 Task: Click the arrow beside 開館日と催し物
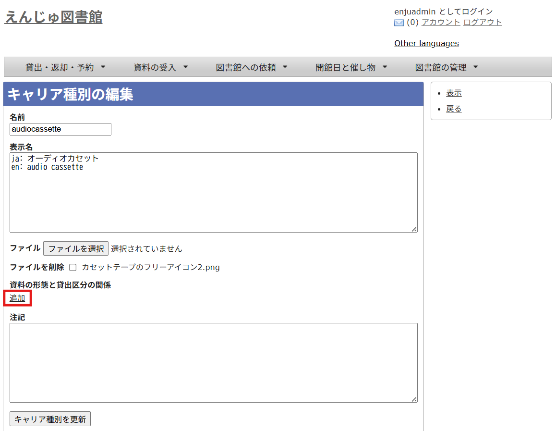(385, 67)
